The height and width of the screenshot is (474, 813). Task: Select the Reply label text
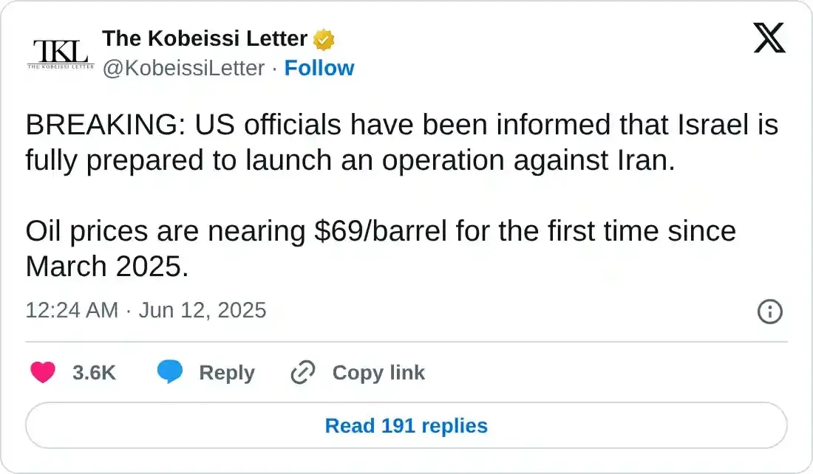point(227,373)
